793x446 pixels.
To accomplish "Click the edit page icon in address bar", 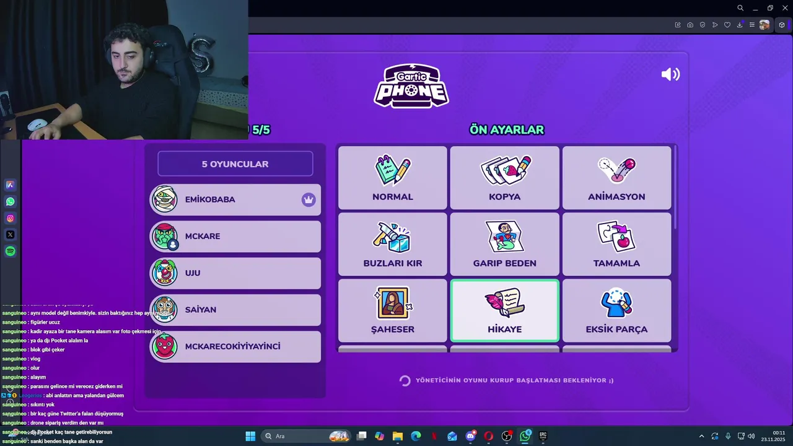I will [x=678, y=25].
